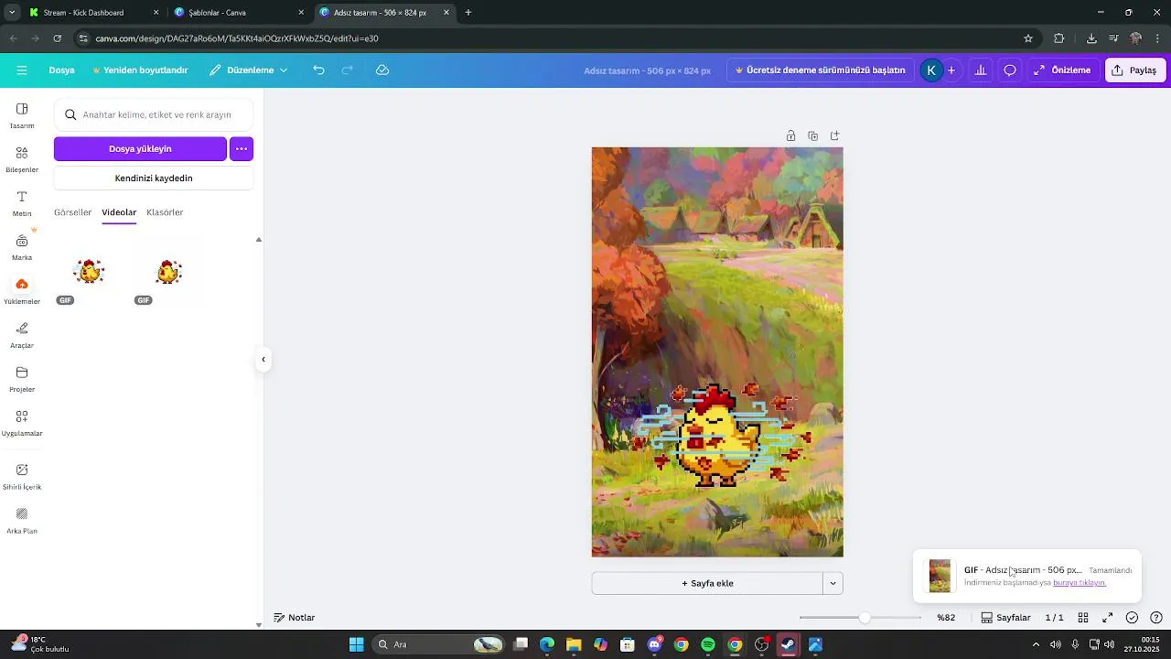Open the Chrome tab search dropdown
1171x659 pixels.
coord(12,13)
